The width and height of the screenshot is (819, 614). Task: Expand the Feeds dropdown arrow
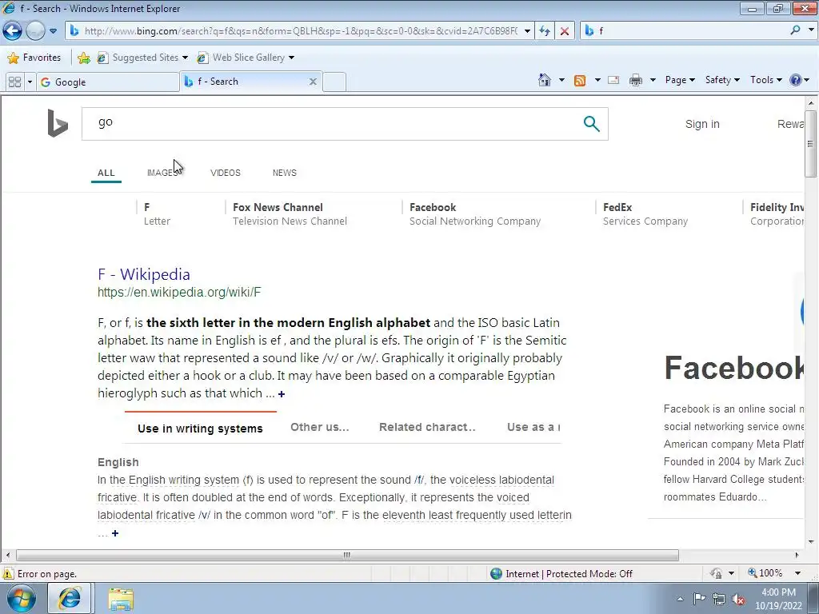click(x=597, y=80)
